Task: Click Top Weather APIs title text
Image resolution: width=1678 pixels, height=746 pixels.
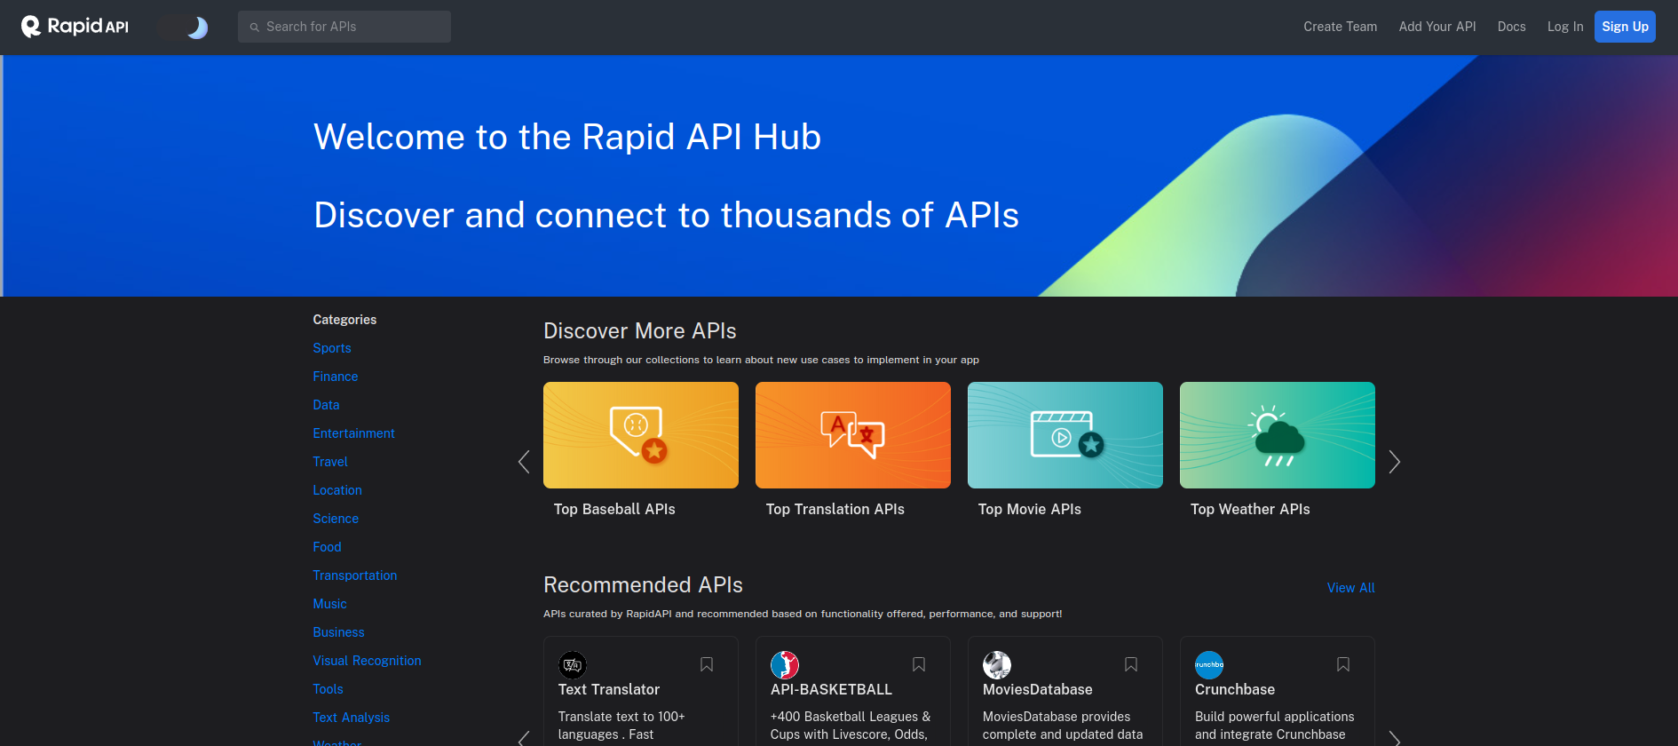Action: click(1250, 509)
